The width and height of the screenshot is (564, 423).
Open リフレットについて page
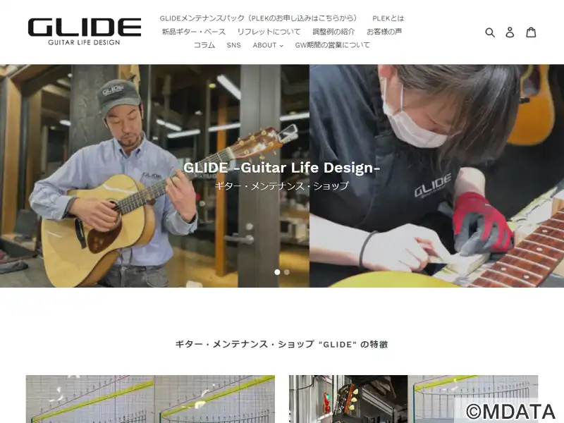click(x=269, y=32)
